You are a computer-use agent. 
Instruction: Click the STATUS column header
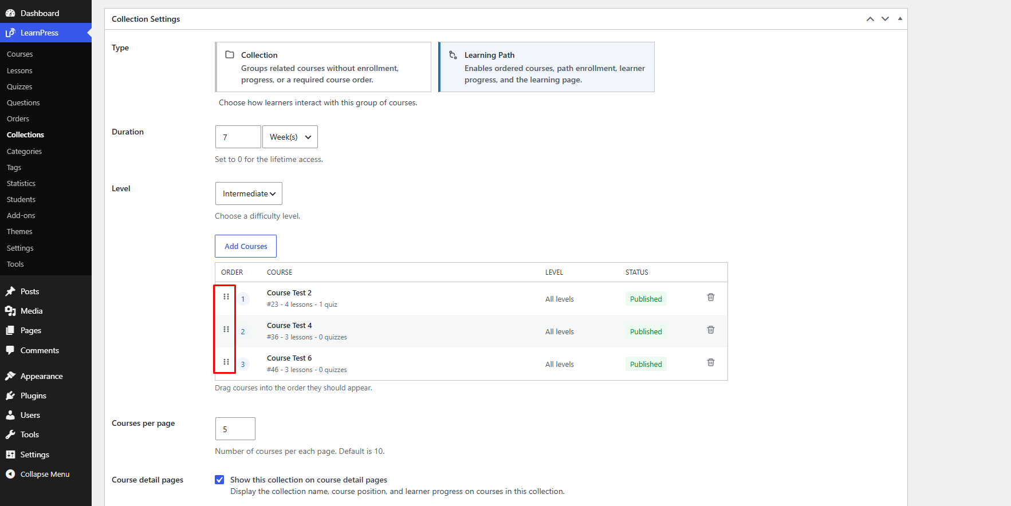(637, 272)
